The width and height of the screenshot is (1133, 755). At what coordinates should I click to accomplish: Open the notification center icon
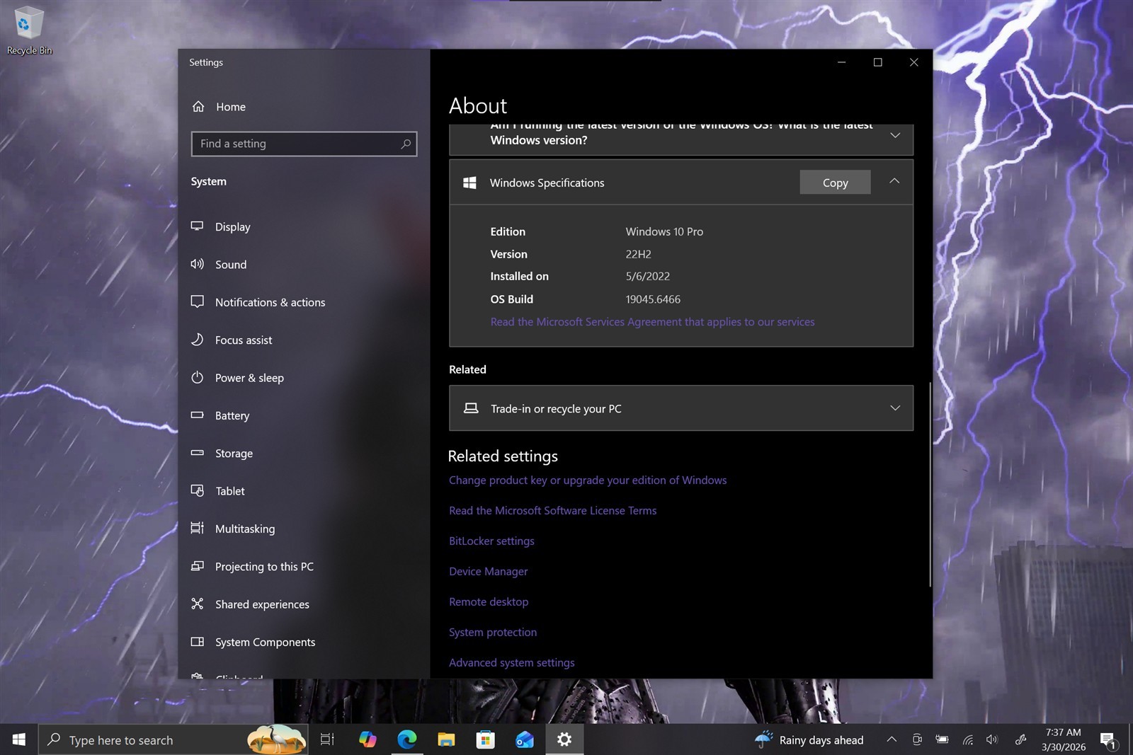(x=1108, y=740)
